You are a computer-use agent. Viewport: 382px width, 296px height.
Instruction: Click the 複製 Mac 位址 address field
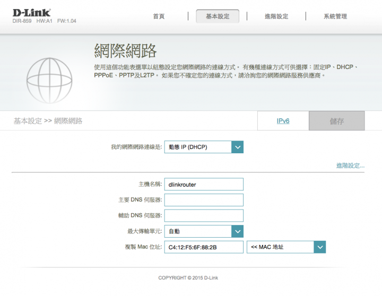[x=204, y=247]
